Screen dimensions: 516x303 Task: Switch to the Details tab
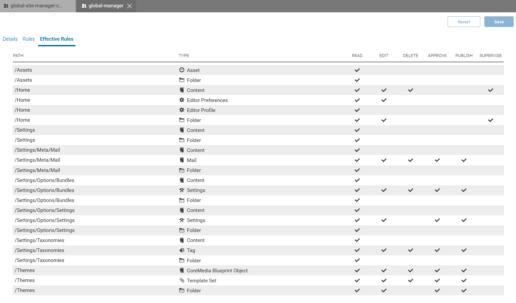pyautogui.click(x=10, y=39)
